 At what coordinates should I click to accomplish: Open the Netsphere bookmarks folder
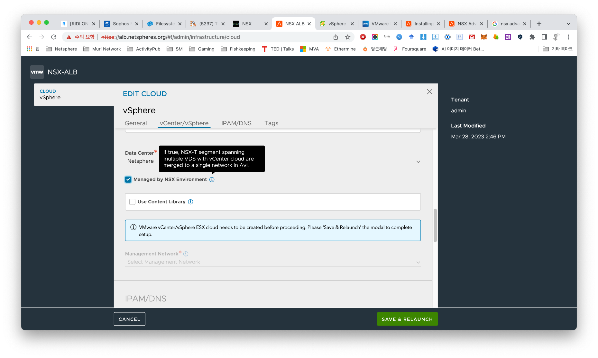(x=61, y=49)
